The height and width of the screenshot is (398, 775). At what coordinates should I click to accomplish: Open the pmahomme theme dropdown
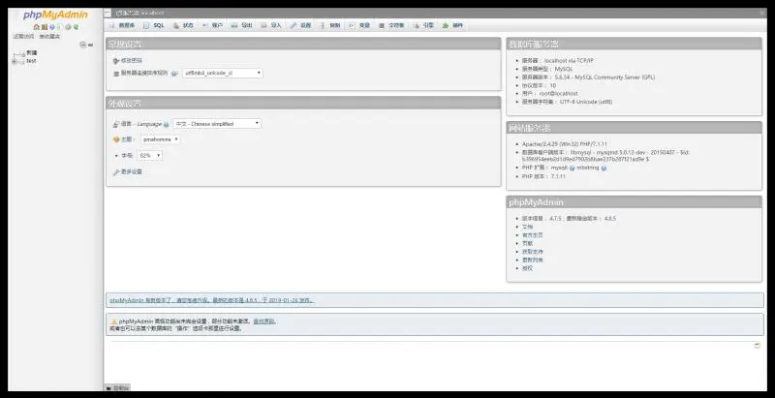pyautogui.click(x=160, y=139)
